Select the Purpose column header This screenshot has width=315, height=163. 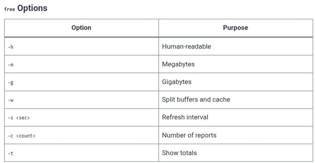point(236,28)
